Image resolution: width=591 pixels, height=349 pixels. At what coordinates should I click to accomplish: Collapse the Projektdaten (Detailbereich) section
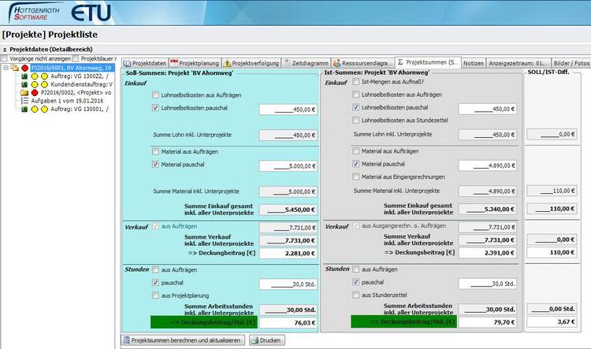[x=4, y=49]
